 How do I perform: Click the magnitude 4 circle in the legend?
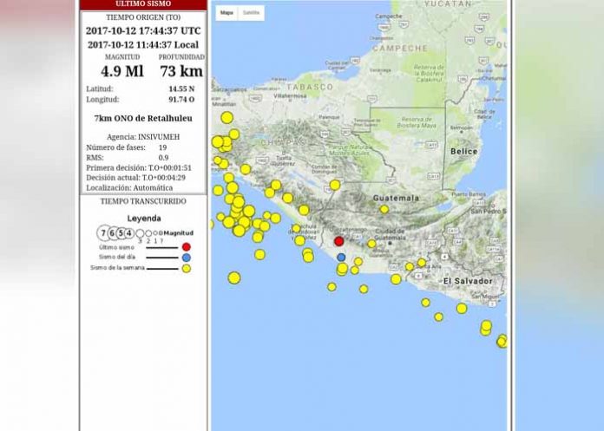129,233
